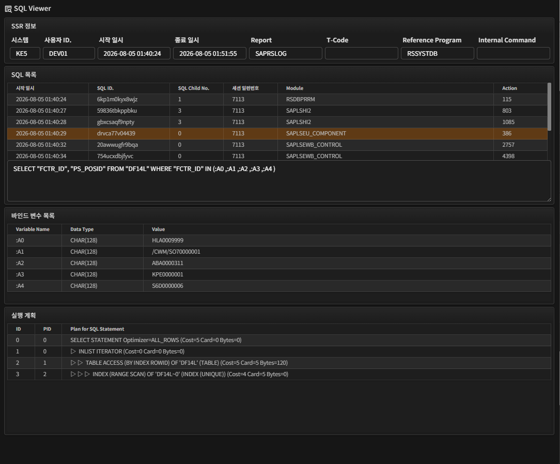Image resolution: width=560 pixels, height=464 pixels.
Task: Click the 시스템 field showing KE5
Action: pos(25,53)
